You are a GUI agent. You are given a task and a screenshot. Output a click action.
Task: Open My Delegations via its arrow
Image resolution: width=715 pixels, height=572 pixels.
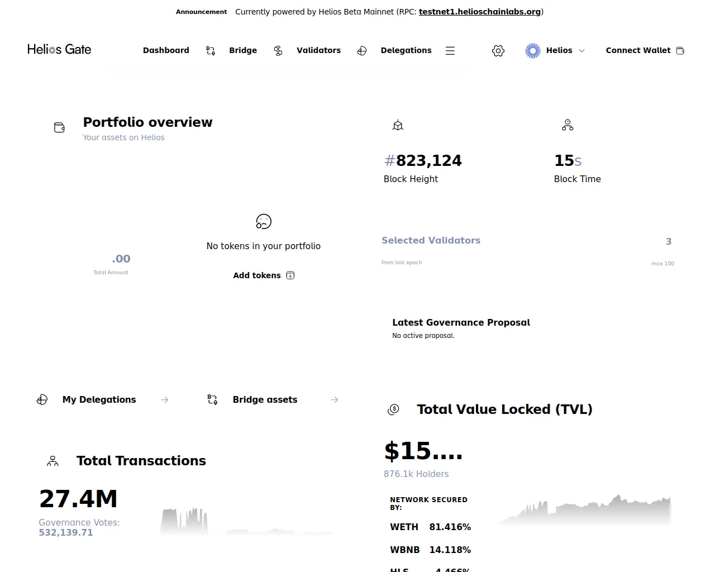click(165, 400)
